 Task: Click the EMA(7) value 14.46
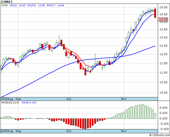[60, 6]
